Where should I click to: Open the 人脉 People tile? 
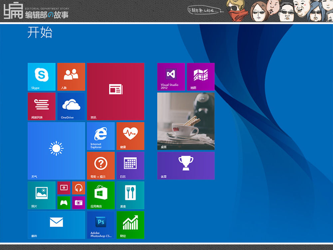click(x=71, y=77)
